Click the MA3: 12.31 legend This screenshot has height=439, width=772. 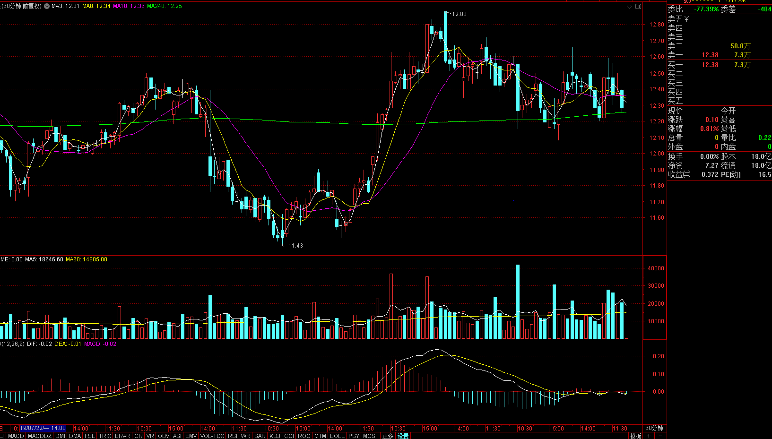tap(65, 6)
